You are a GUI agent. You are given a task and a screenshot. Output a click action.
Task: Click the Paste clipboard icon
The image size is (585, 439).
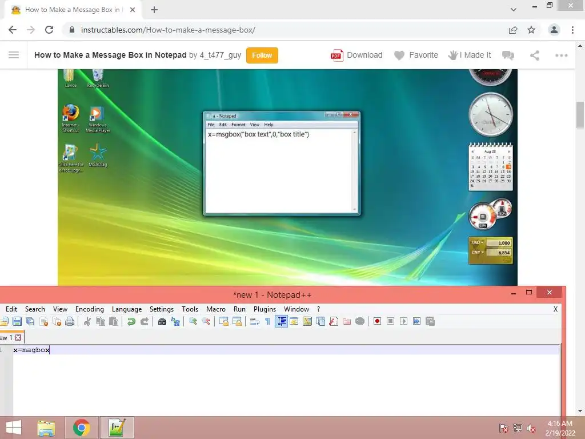tap(114, 321)
